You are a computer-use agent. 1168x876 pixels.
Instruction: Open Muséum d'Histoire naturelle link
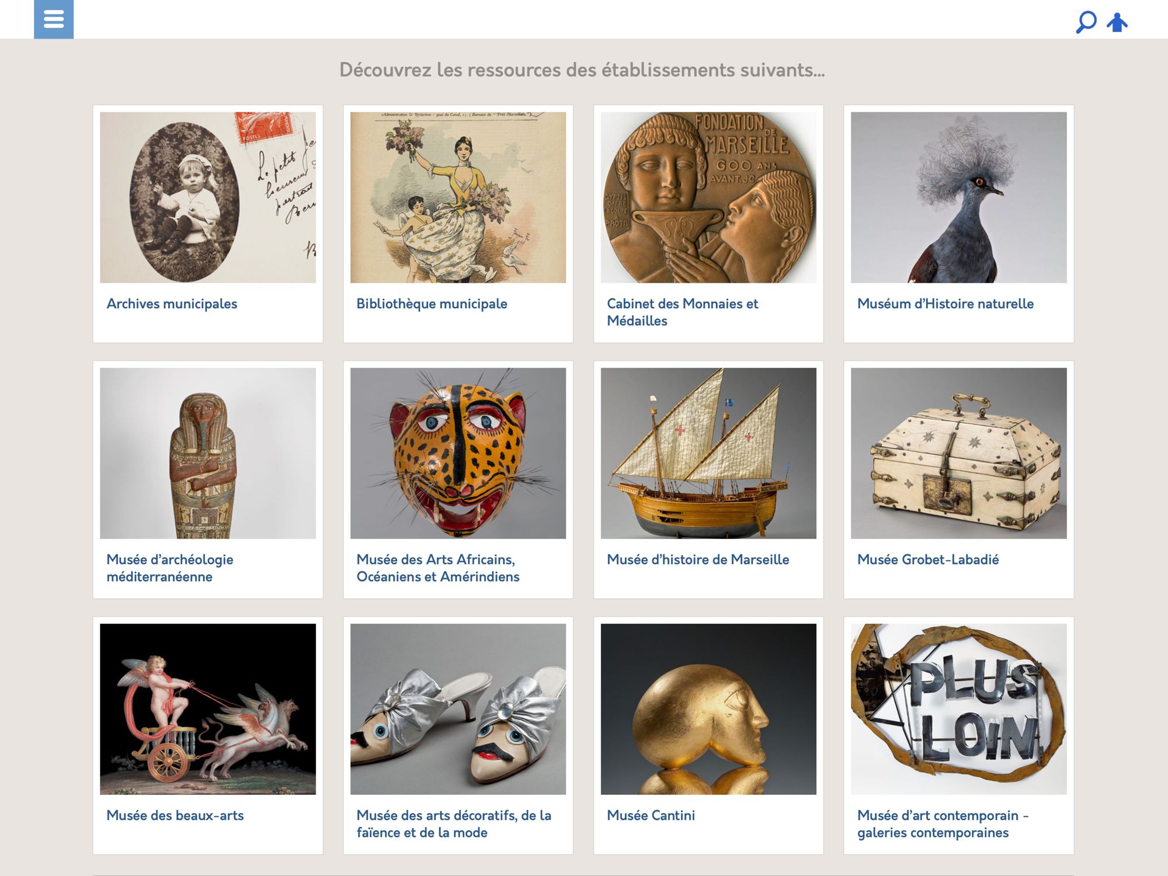coord(945,304)
